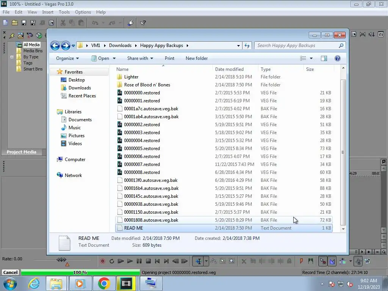Select the Envelope Edit tool

(214, 261)
